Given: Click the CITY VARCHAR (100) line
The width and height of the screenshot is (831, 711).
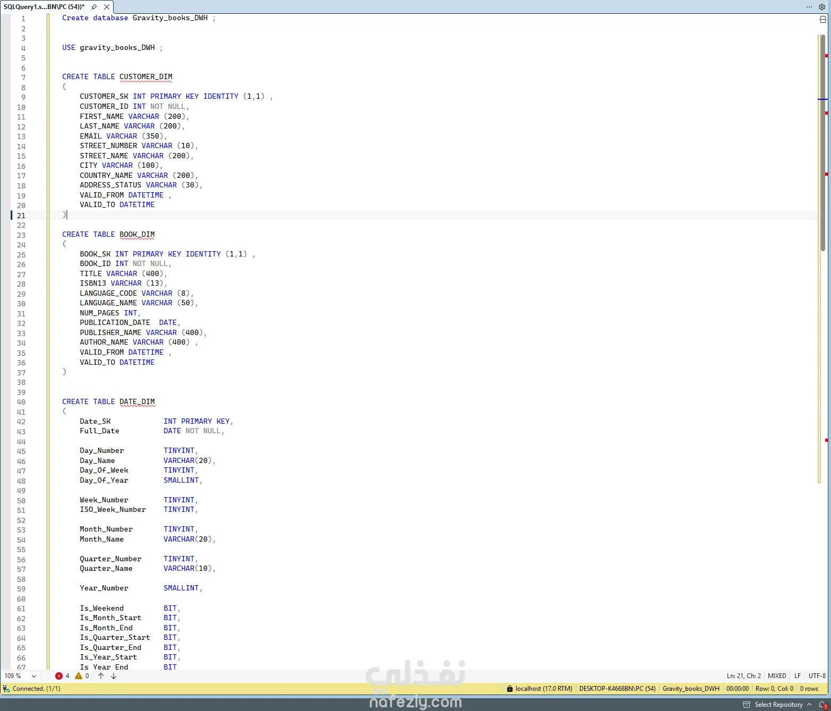Looking at the screenshot, I should coord(121,166).
